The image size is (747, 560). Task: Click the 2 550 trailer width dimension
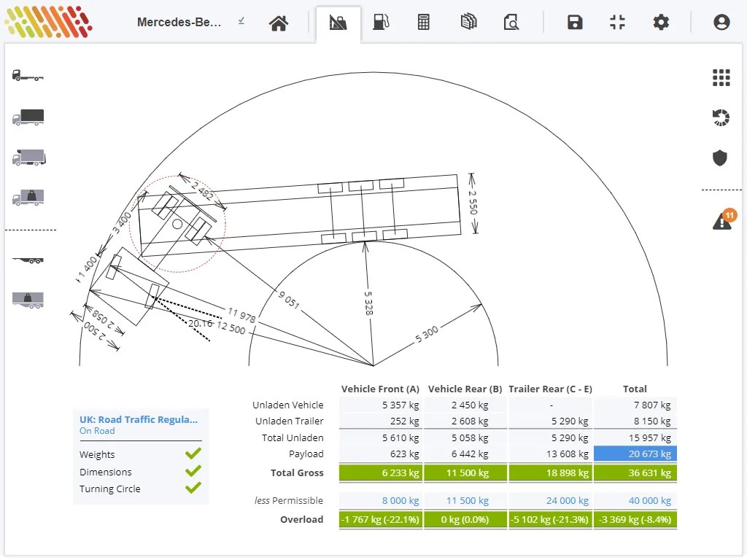473,203
